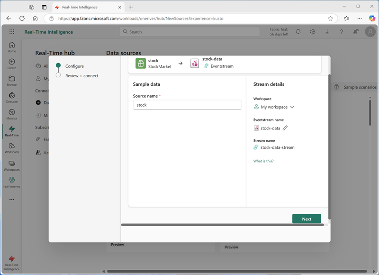Screen dimensions: 379x275
Task: Add this page to favorites
Action: point(330,18)
